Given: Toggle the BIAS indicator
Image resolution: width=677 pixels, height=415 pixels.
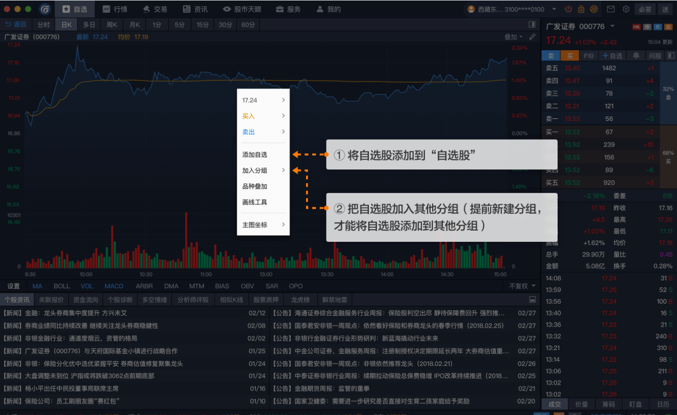Looking at the screenshot, I should click(x=222, y=286).
